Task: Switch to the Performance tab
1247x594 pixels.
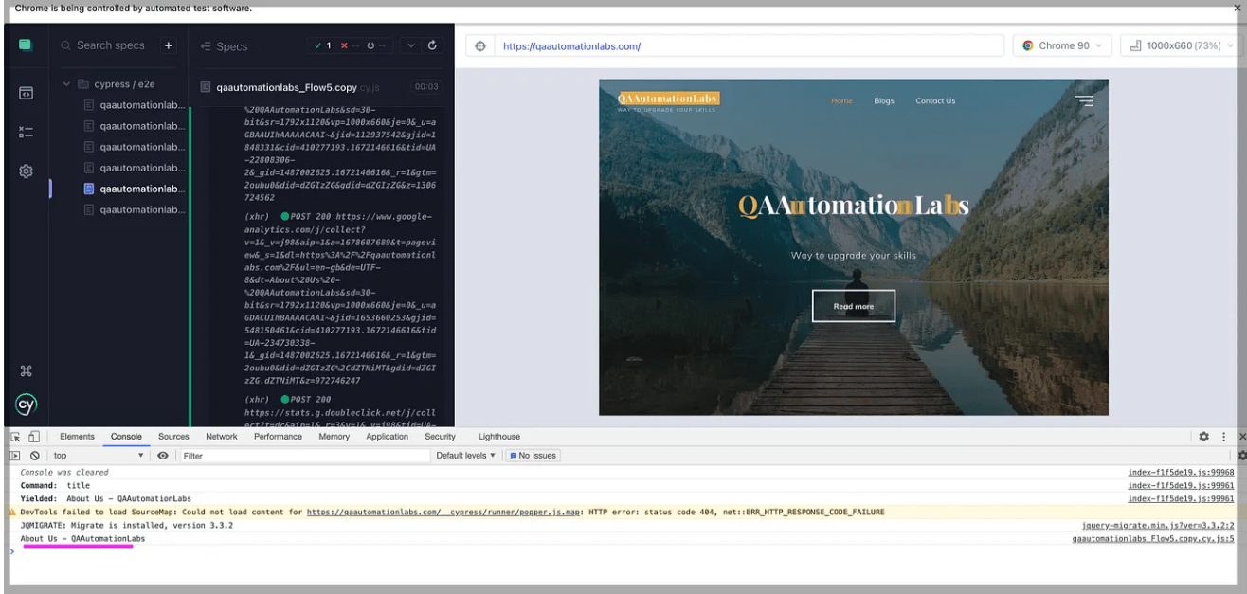Action: coord(278,437)
